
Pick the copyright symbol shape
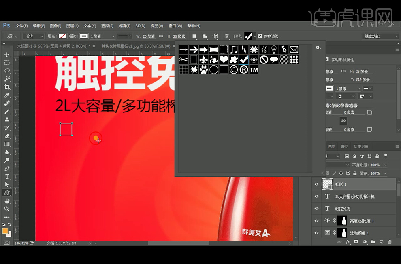click(234, 70)
